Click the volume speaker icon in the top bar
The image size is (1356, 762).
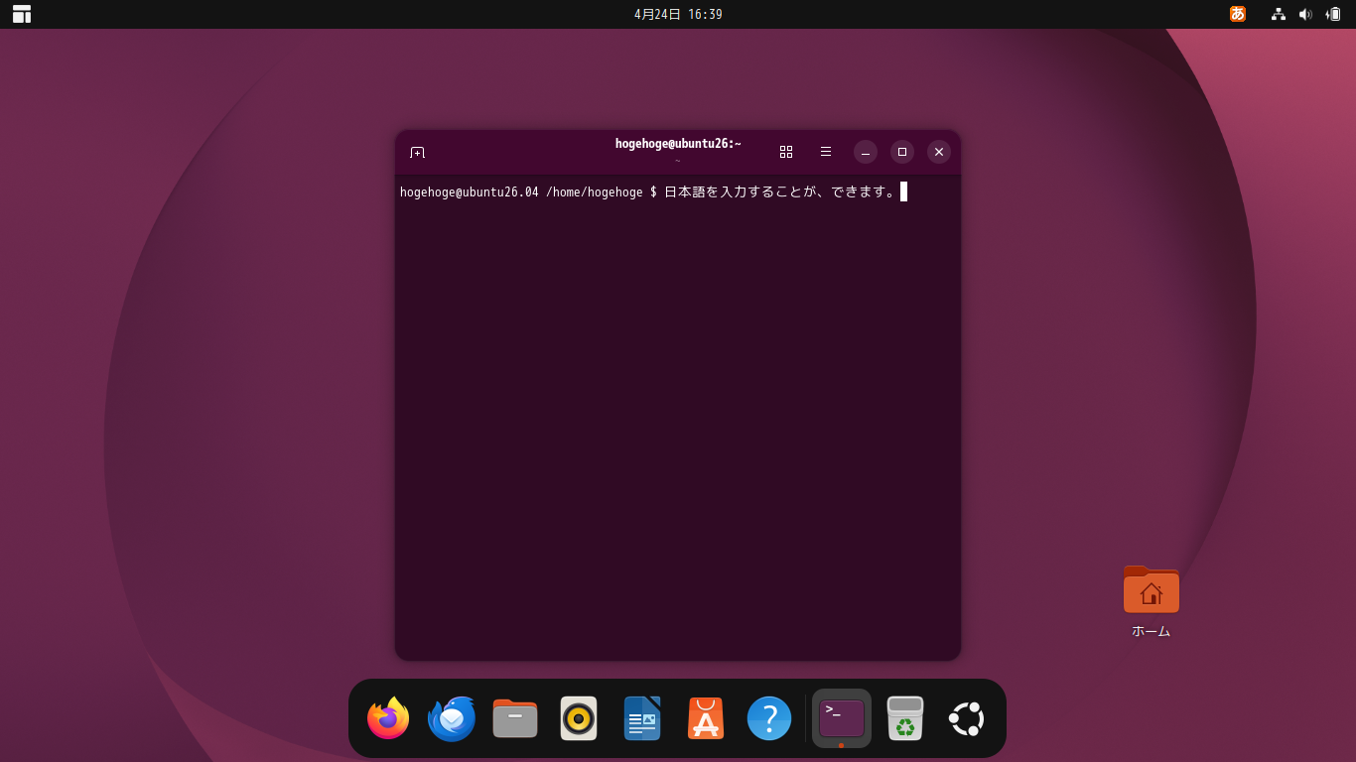point(1305,14)
